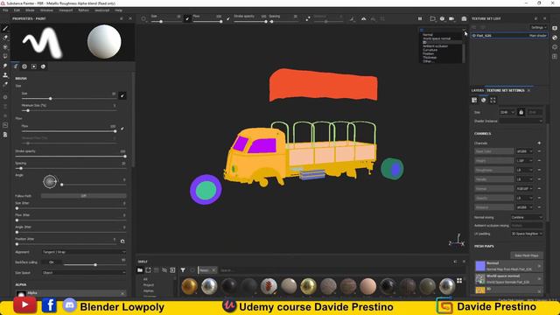Viewport: 560px width, 315px height.
Task: Select the Projection tool in left toolbar
Action: (x=5, y=46)
